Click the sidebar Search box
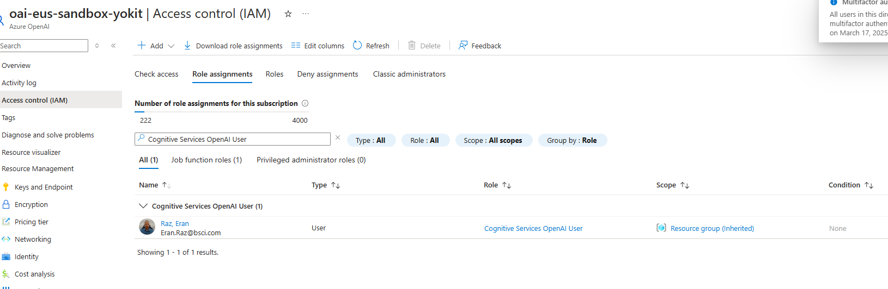This screenshot has height=289, width=888. [44, 46]
